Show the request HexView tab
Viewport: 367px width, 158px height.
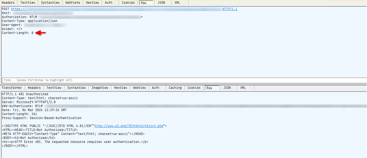[92, 3]
